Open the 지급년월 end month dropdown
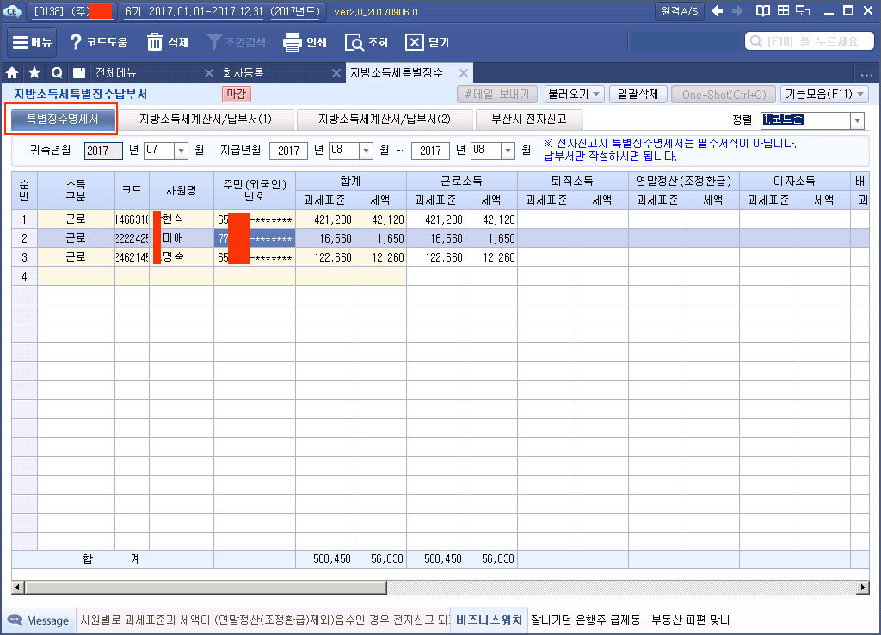The image size is (881, 635). click(508, 151)
